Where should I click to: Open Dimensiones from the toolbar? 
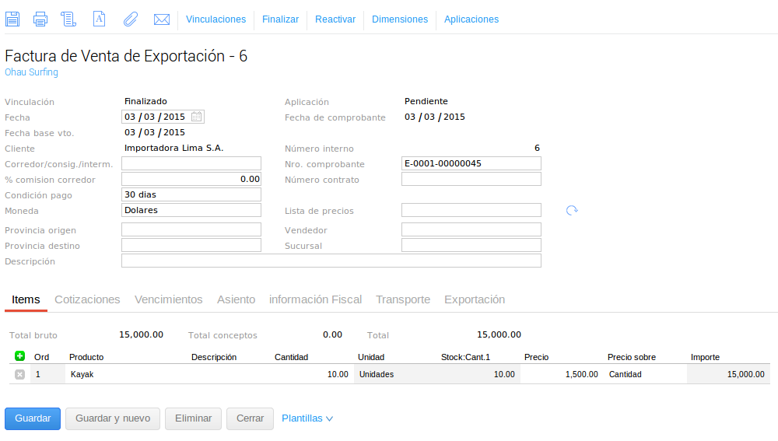(x=400, y=19)
